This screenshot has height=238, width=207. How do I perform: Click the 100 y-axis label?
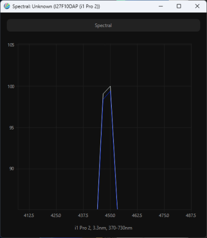tap(11, 86)
